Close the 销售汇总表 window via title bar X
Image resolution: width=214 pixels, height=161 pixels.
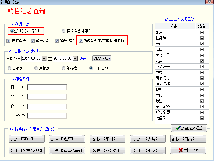(x=209, y=2)
